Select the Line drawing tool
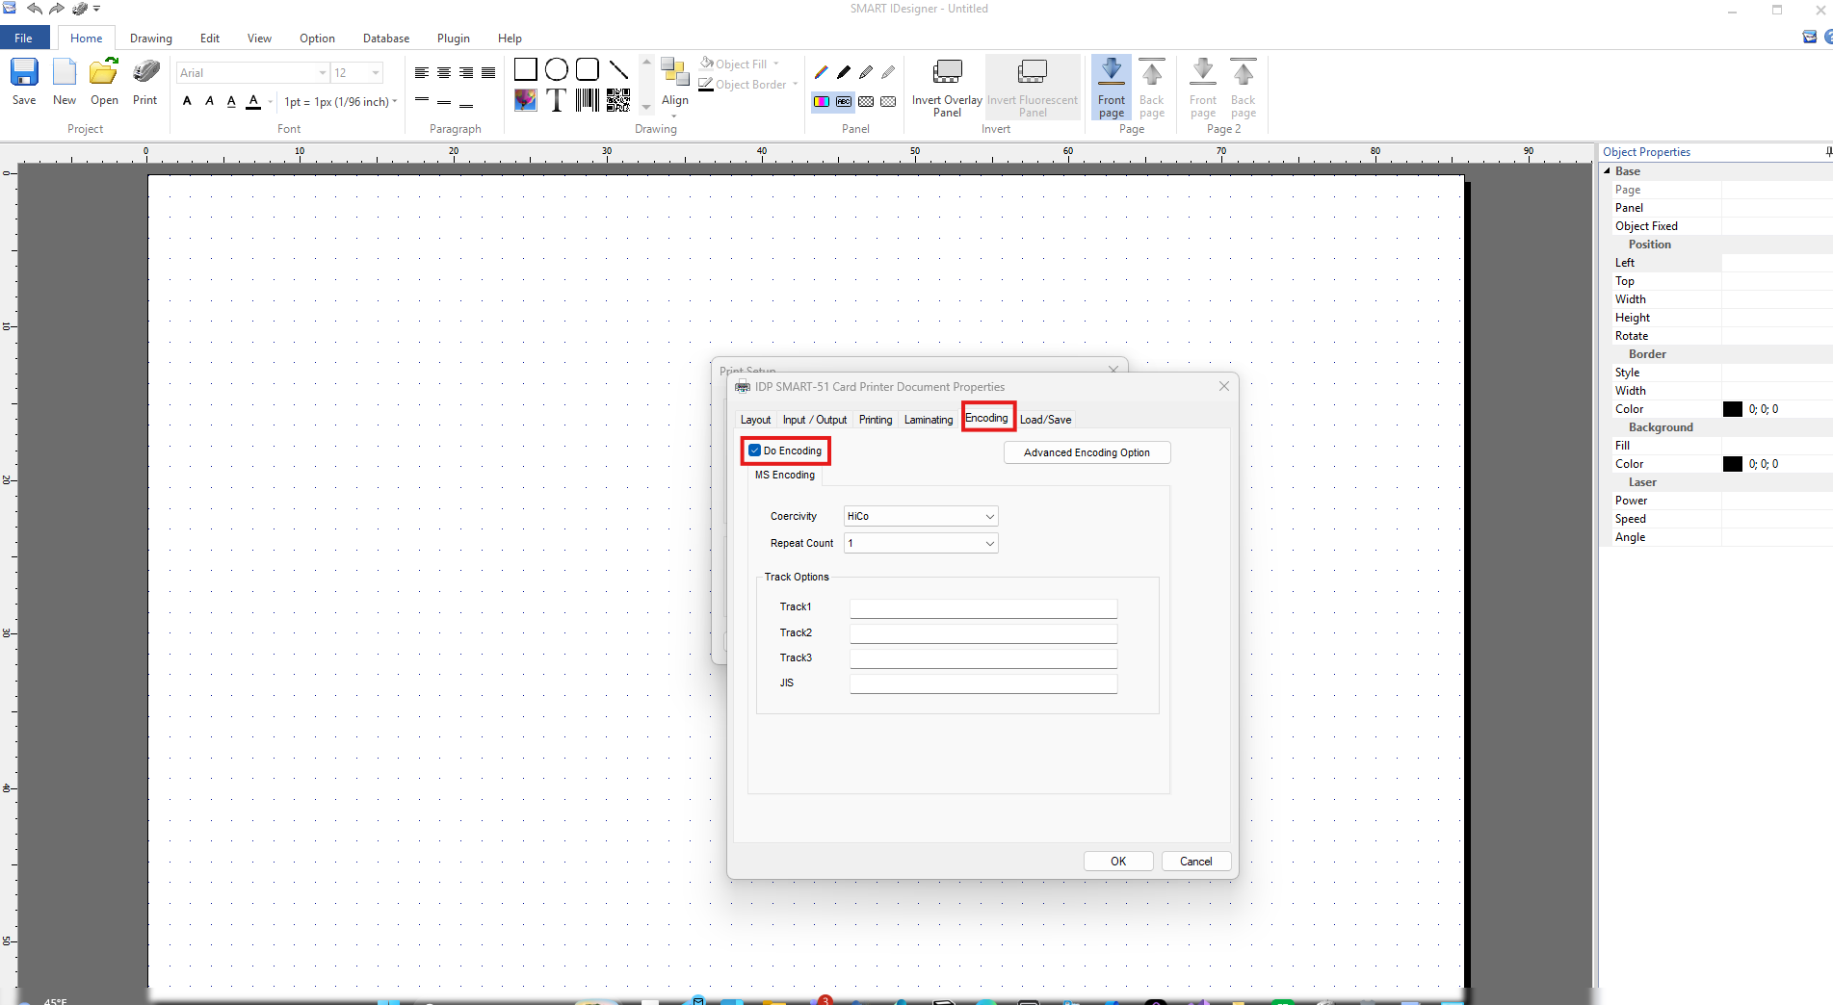The height and width of the screenshot is (1005, 1833). tap(618, 69)
